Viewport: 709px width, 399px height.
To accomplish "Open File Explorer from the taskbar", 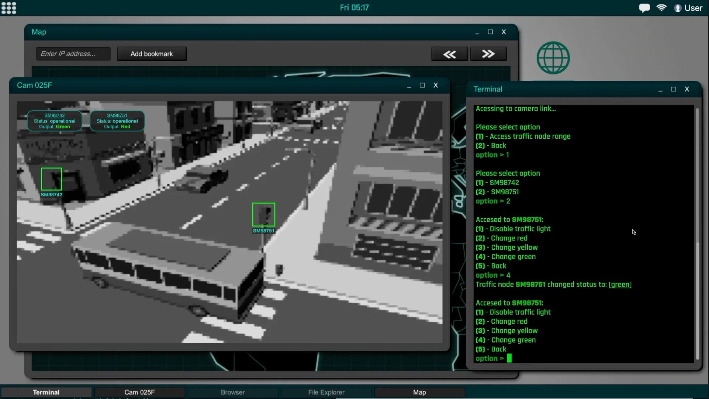I will (x=326, y=392).
